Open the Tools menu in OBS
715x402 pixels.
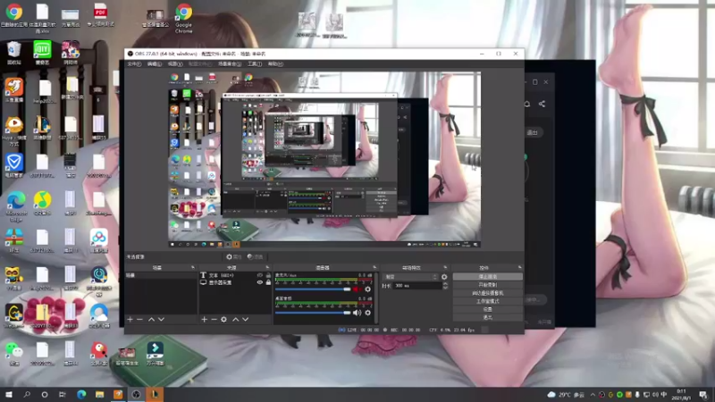click(x=255, y=64)
